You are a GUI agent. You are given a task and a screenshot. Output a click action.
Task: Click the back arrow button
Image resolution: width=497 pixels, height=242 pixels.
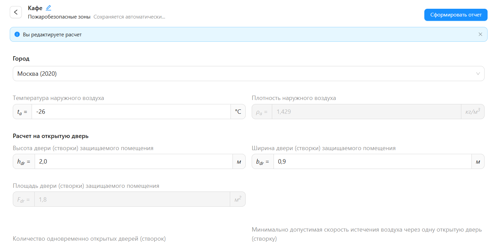[15, 12]
